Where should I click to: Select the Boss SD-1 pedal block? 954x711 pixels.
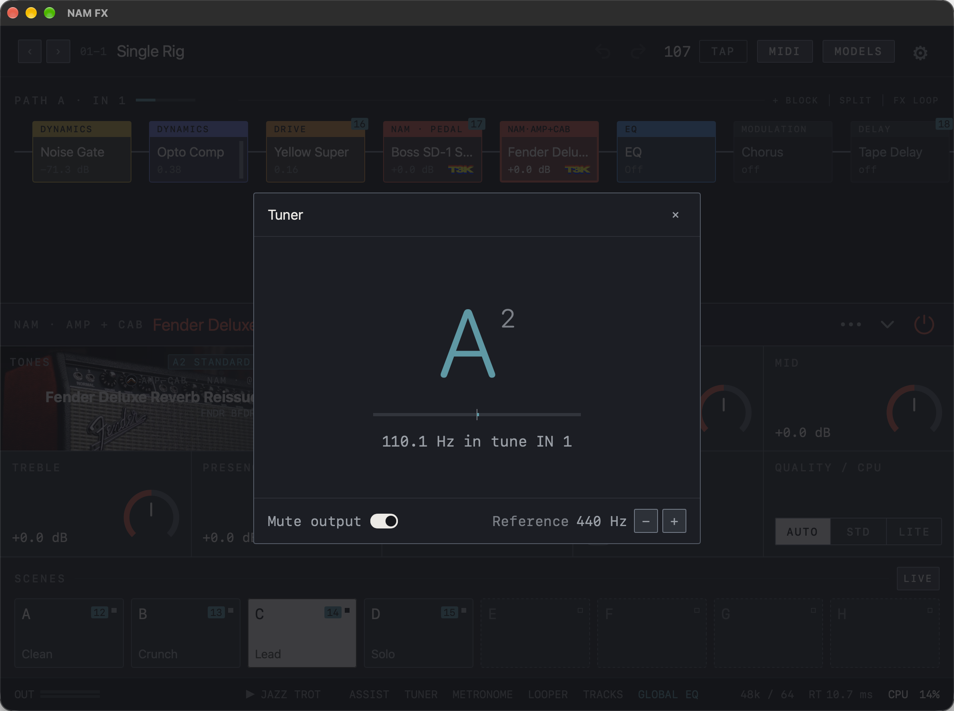[x=433, y=152]
